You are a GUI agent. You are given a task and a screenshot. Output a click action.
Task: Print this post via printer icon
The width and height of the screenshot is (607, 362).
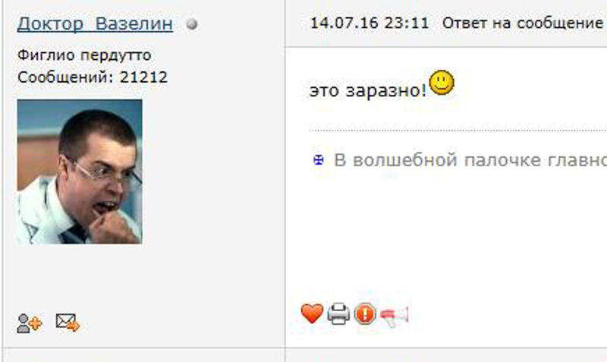(x=338, y=313)
